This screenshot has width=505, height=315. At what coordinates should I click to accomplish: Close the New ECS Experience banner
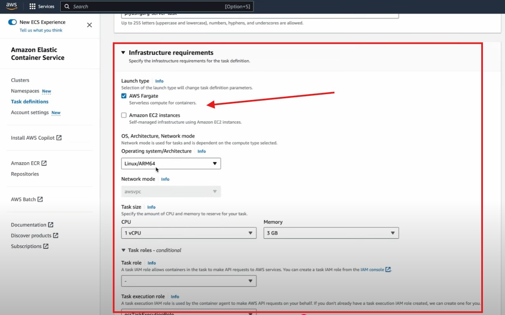[89, 25]
